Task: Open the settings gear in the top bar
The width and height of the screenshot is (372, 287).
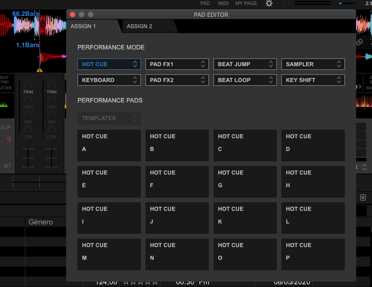Action: pyautogui.click(x=269, y=3)
